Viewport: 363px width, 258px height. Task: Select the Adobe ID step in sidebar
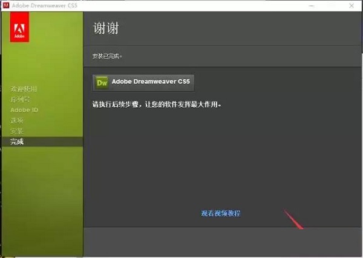tap(24, 110)
